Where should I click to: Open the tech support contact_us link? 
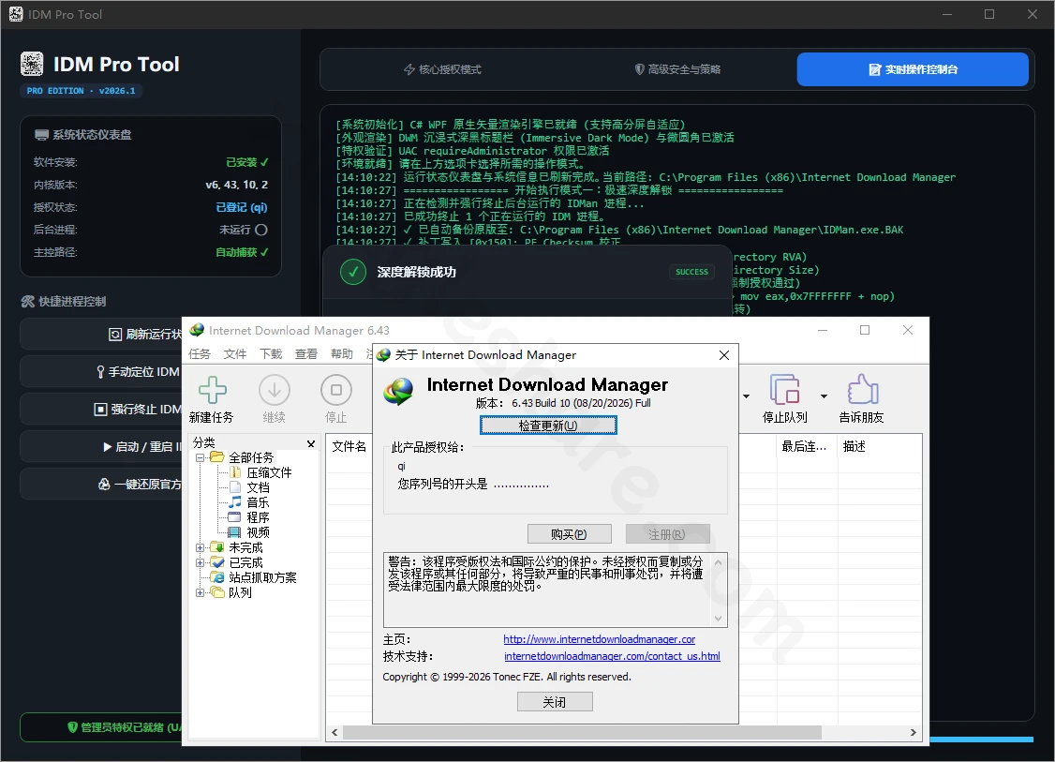click(x=612, y=656)
